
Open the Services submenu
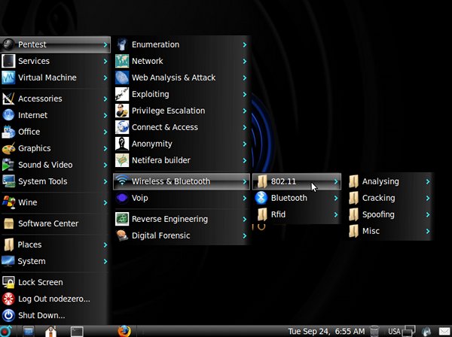(x=55, y=61)
